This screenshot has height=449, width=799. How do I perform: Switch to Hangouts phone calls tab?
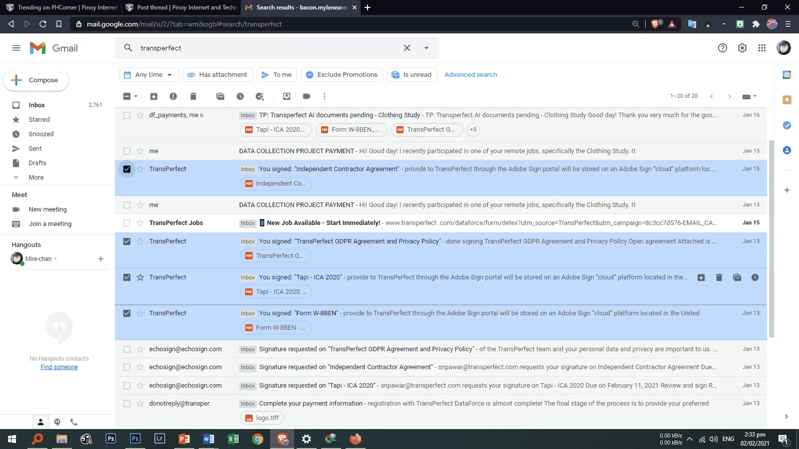click(74, 422)
